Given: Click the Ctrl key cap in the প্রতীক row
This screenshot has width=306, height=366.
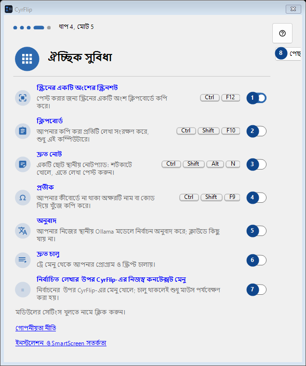Looking at the screenshot, I should click(189, 197).
